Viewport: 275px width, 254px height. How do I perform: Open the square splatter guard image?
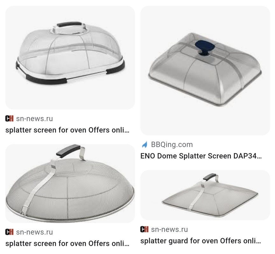[x=205, y=195]
